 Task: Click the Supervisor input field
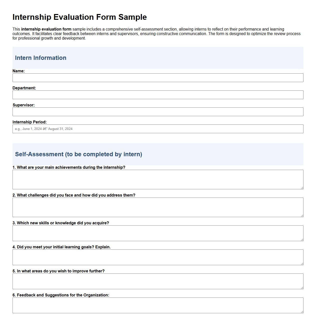point(158,112)
